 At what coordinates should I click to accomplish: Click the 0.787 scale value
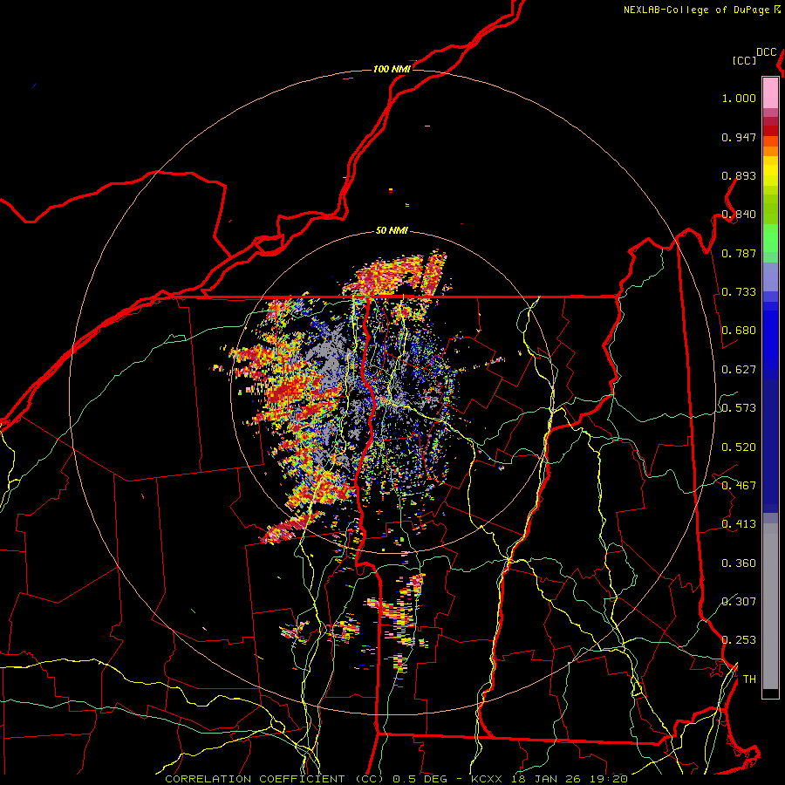pos(739,253)
